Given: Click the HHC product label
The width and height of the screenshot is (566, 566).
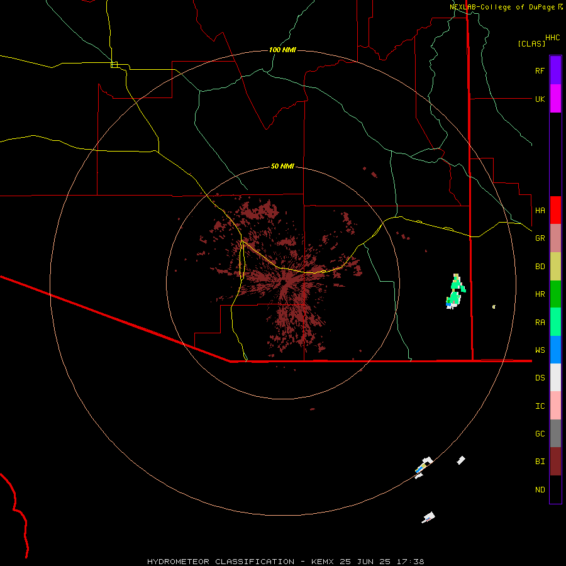Looking at the screenshot, I should click(552, 38).
